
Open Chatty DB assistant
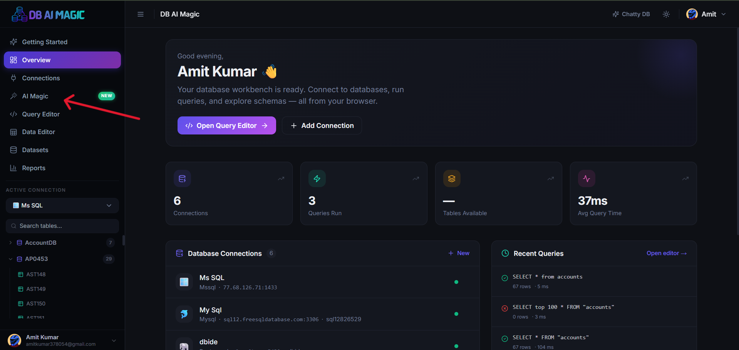tap(631, 14)
